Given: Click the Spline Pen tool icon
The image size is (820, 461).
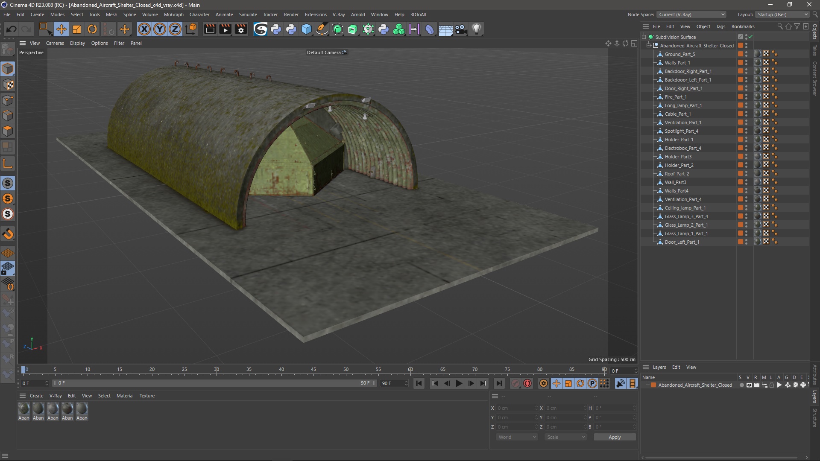Looking at the screenshot, I should pos(322,29).
